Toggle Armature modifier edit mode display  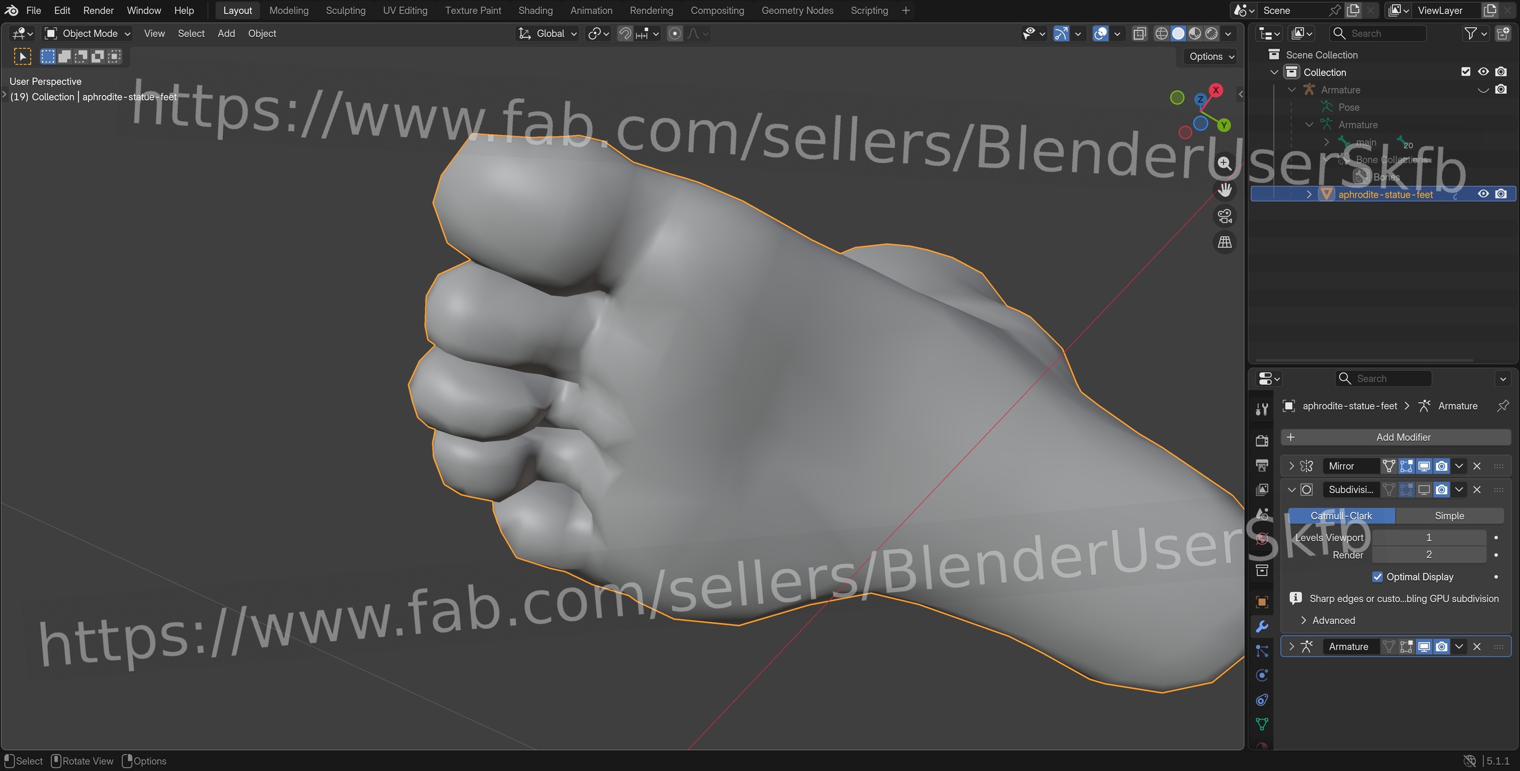[x=1406, y=646]
